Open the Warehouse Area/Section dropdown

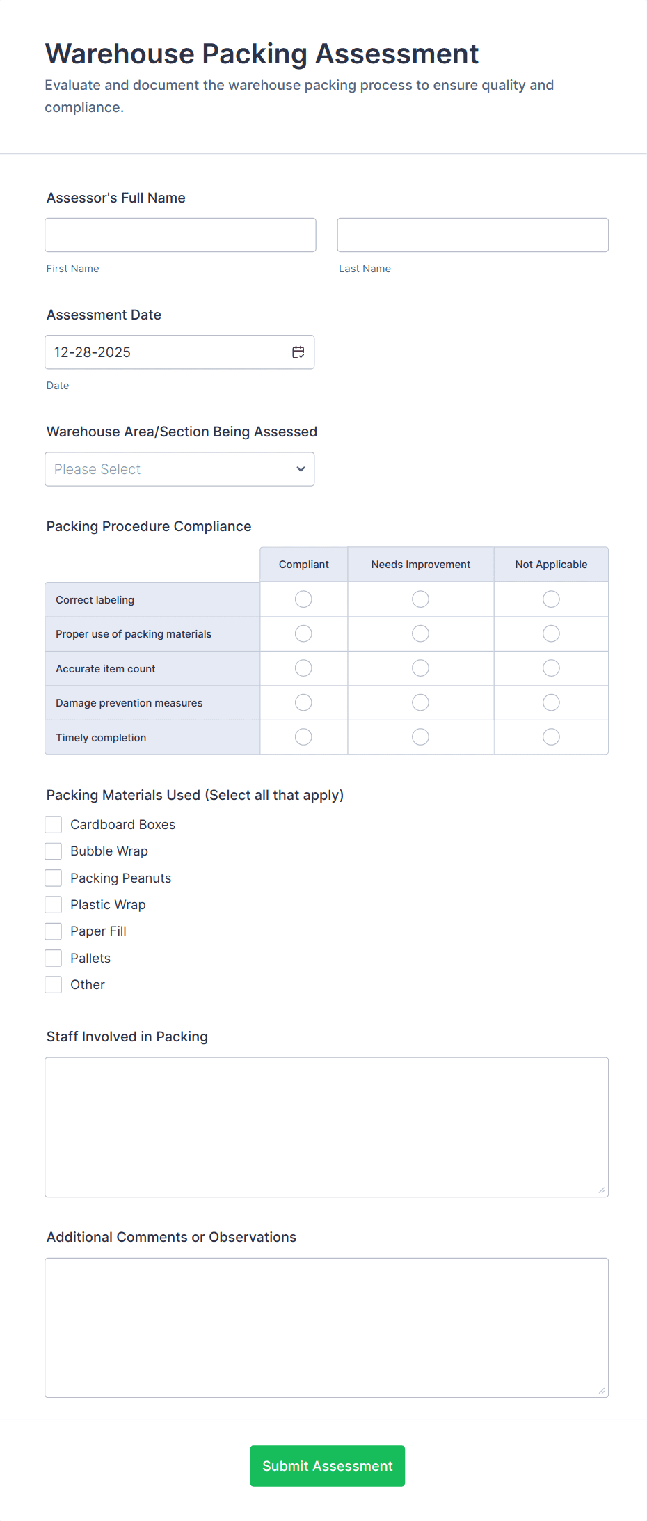179,468
